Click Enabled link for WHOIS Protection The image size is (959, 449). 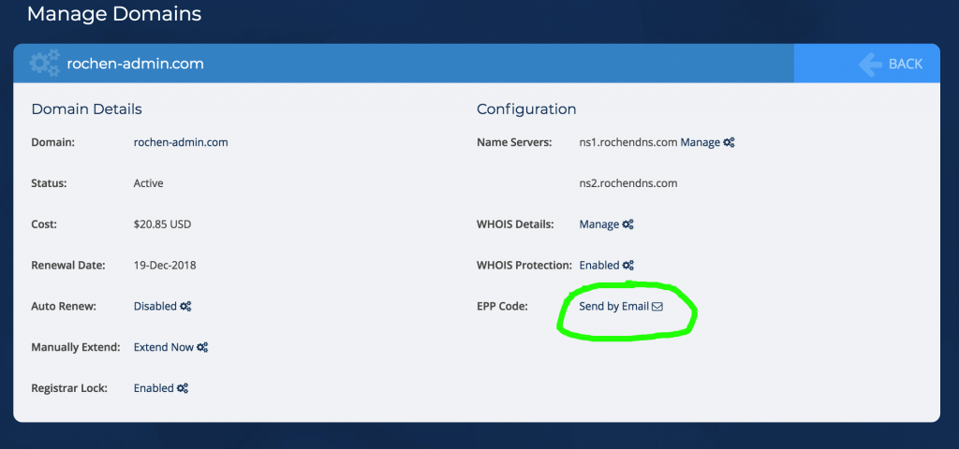(599, 265)
